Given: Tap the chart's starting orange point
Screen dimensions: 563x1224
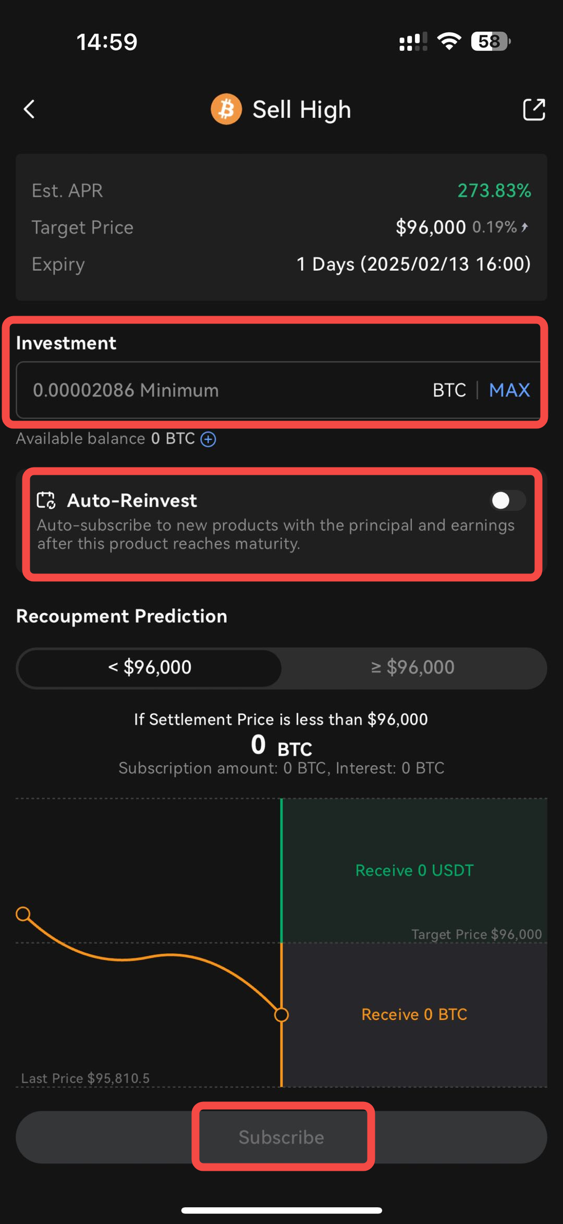Looking at the screenshot, I should coord(23,914).
